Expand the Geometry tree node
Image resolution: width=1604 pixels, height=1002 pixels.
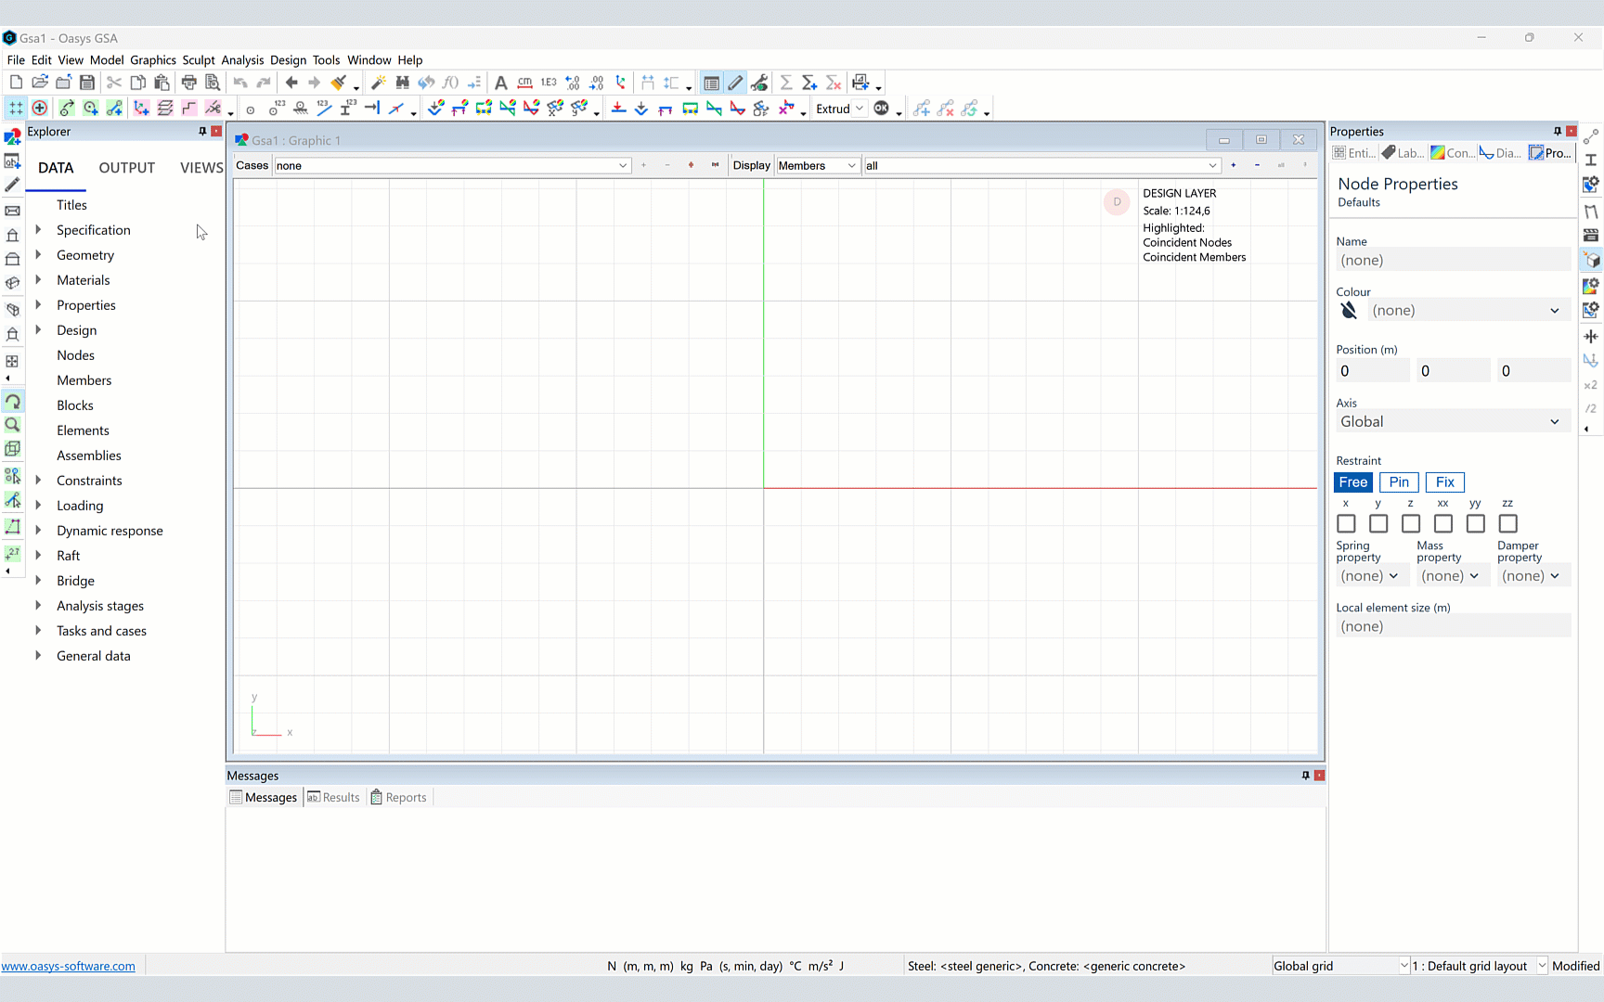[x=38, y=254]
